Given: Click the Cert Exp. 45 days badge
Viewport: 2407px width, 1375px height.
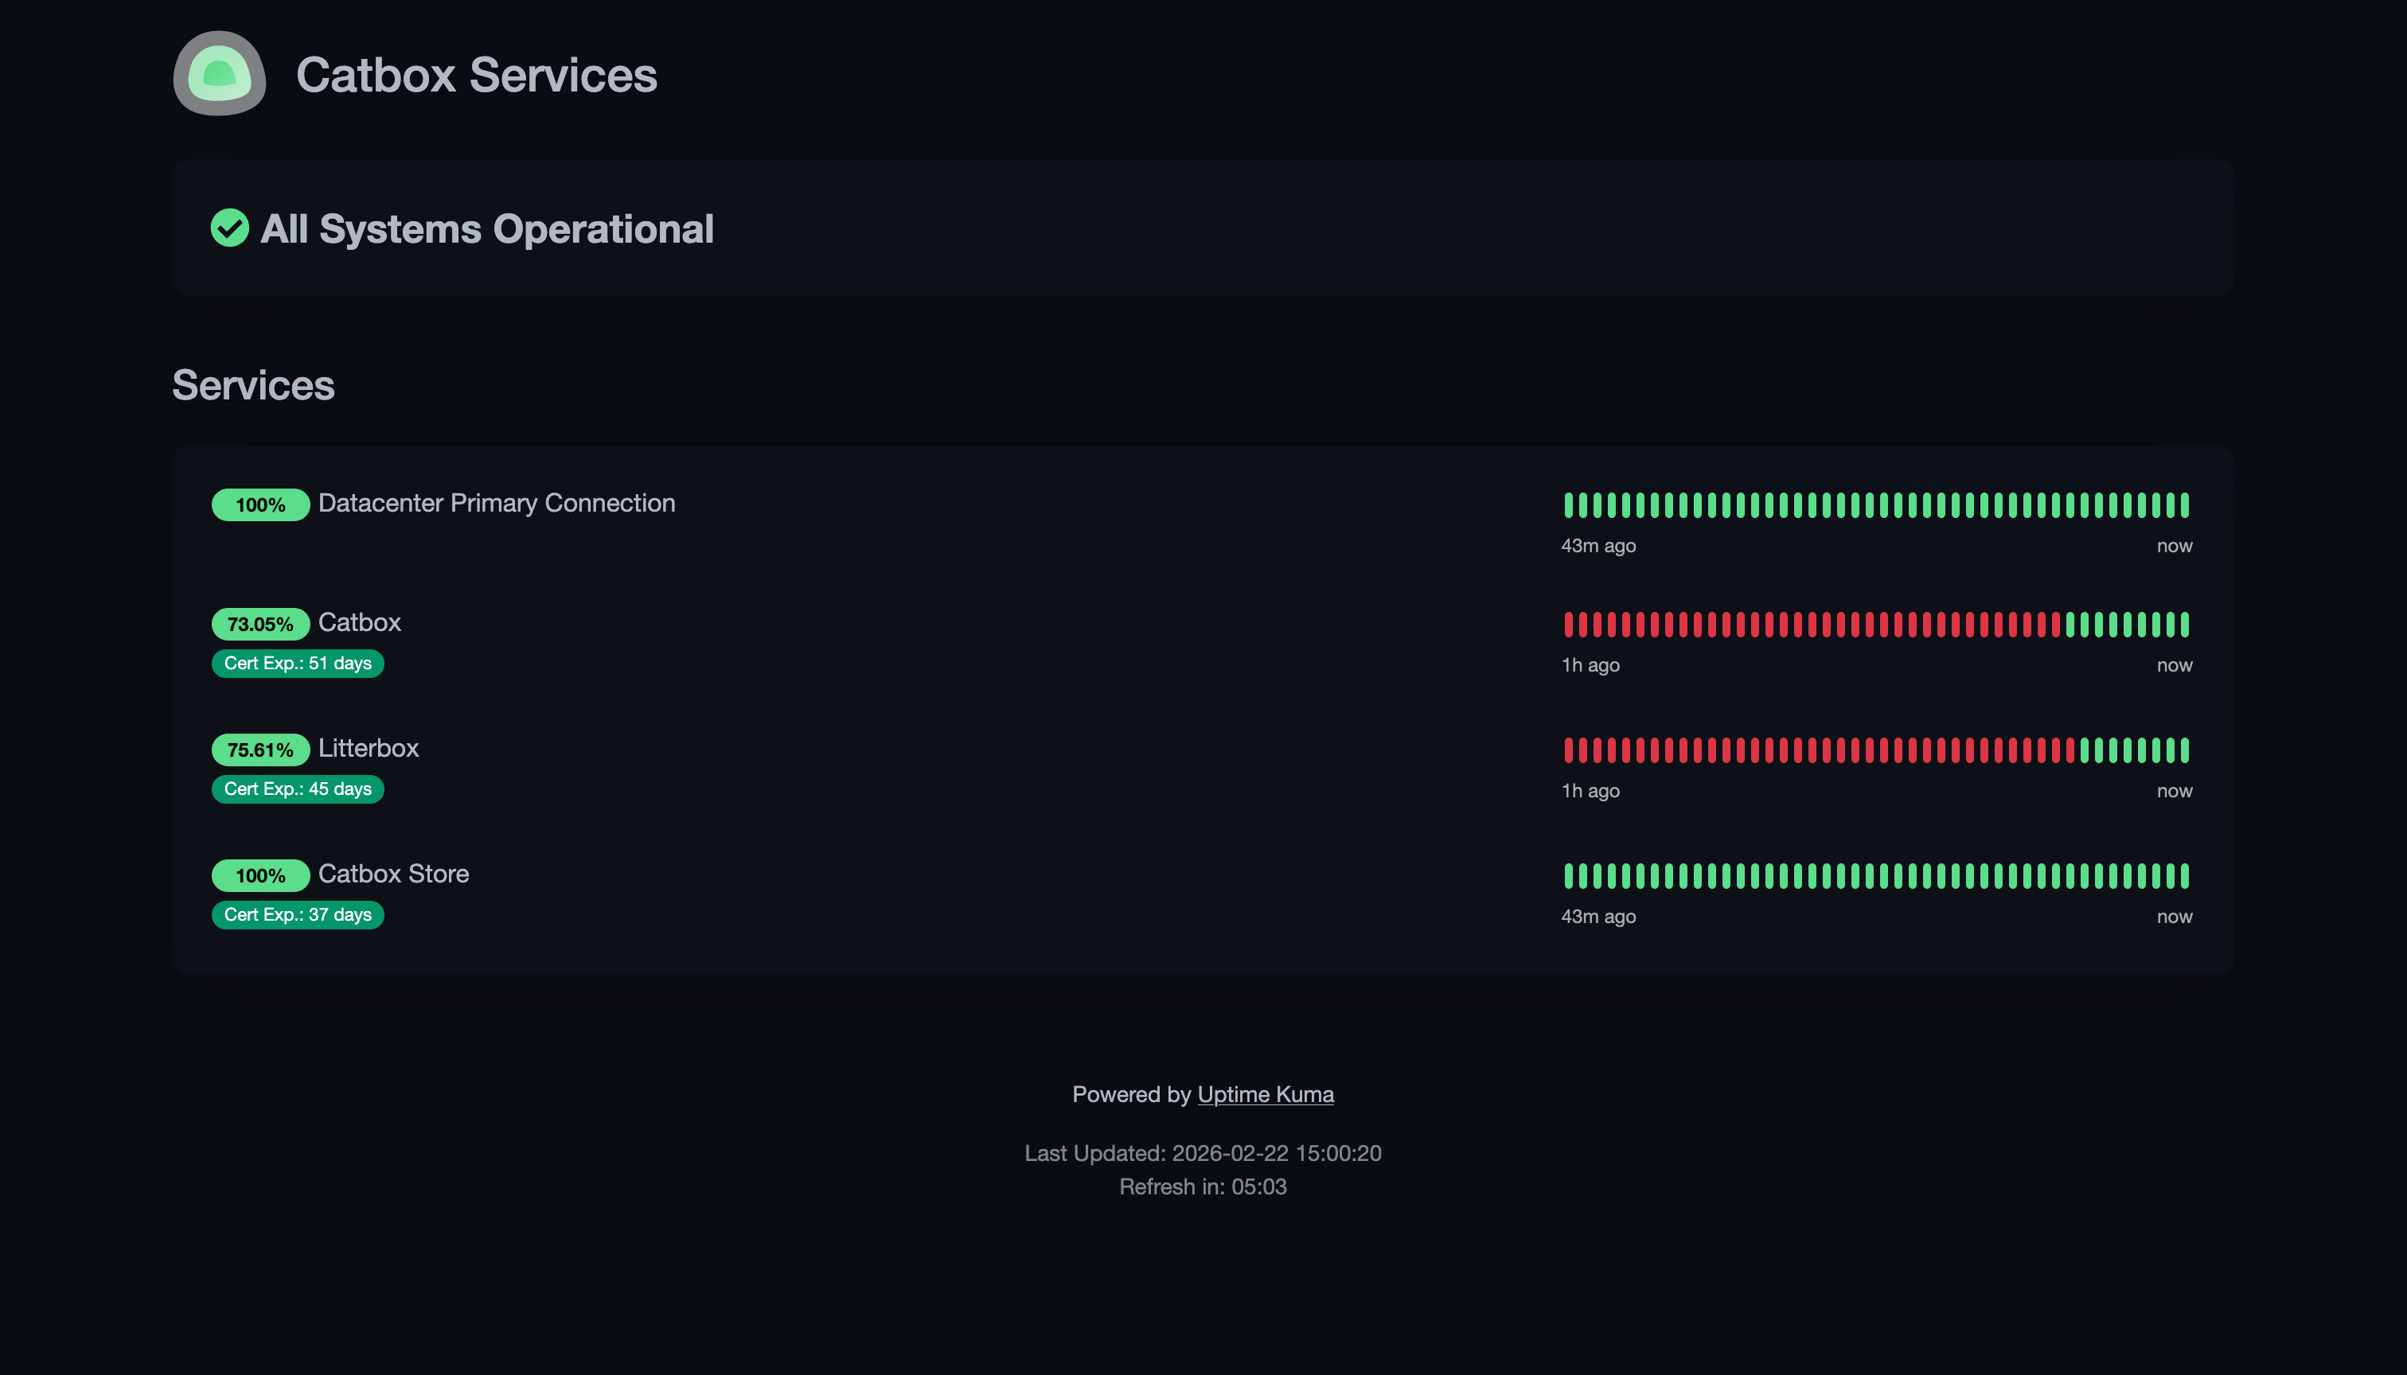Looking at the screenshot, I should 298,789.
